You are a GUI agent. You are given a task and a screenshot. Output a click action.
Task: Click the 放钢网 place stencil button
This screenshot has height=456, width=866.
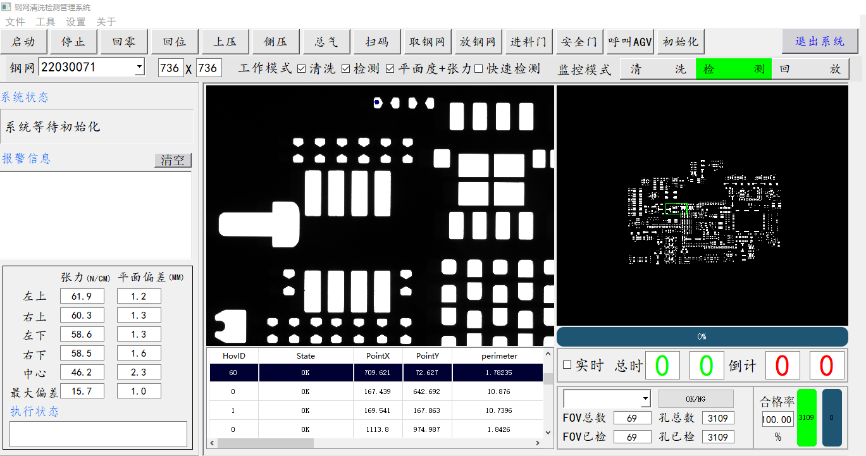click(478, 42)
